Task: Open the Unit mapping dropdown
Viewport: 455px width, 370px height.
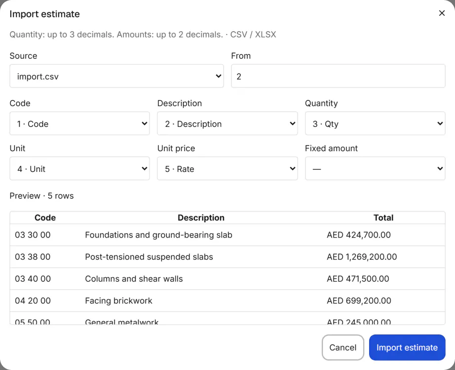Action: tap(79, 168)
